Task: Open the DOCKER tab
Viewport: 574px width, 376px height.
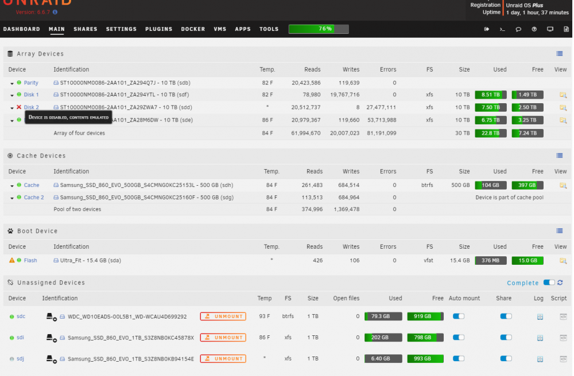Action: click(x=193, y=29)
